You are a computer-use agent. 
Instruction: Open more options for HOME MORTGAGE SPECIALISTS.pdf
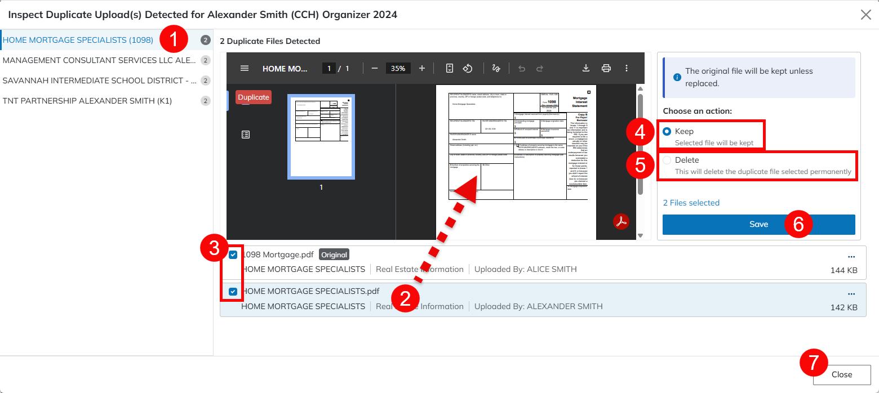tap(851, 294)
